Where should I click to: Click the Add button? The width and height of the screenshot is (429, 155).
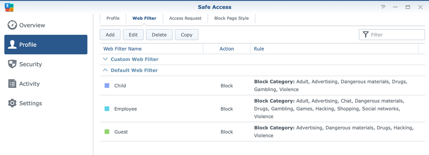point(110,35)
